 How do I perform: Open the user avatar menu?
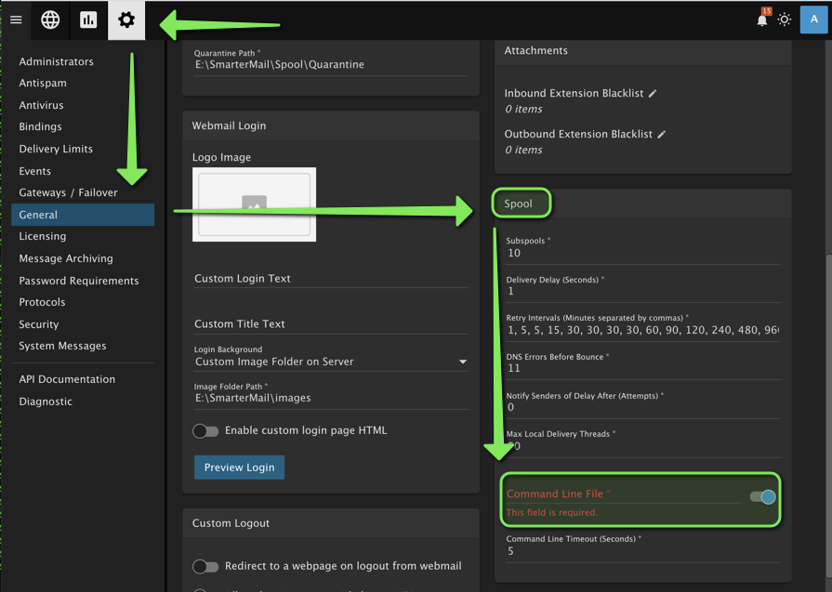[813, 20]
